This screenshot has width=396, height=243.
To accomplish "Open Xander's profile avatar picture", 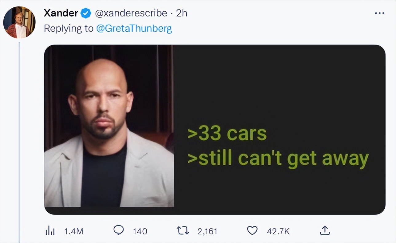I will [19, 22].
